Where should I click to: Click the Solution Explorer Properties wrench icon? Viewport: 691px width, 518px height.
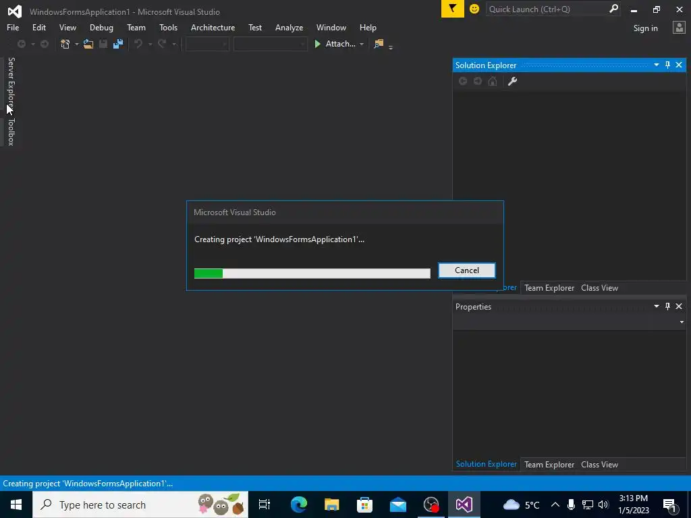(512, 81)
